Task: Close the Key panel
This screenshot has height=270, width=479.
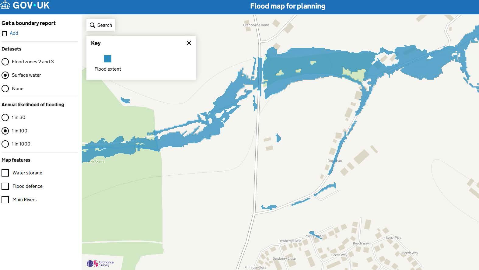Action: (189, 43)
